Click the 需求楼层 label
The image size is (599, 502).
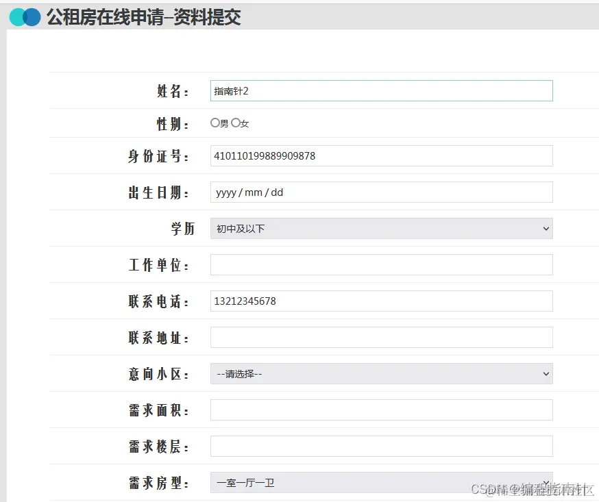point(158,447)
